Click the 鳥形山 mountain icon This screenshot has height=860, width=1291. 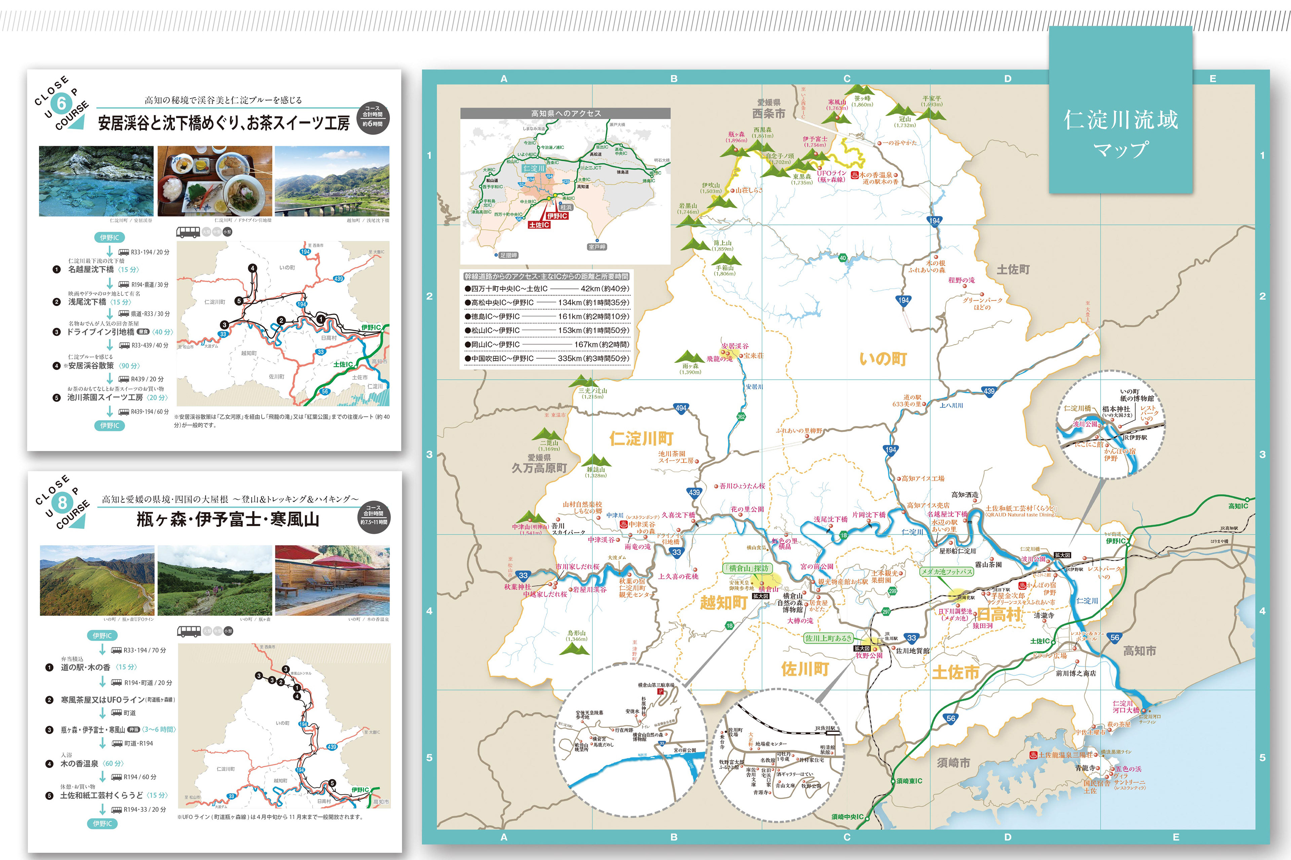pos(574,649)
